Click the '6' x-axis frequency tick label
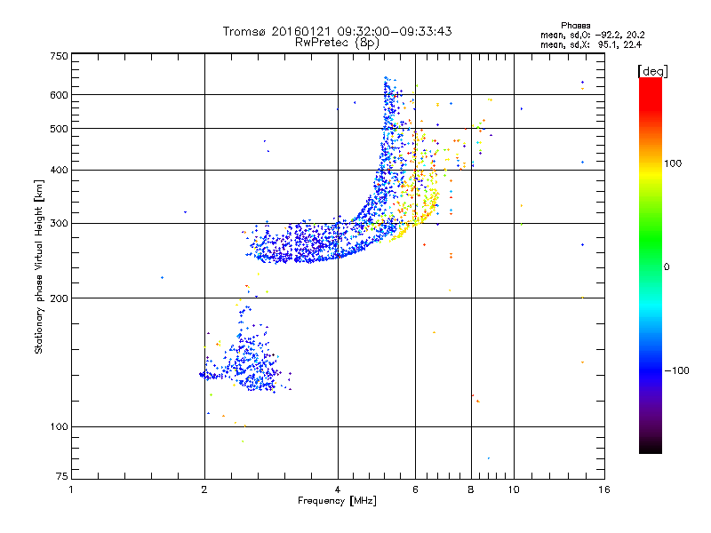Screen dimensions: 711x533 click(x=415, y=489)
